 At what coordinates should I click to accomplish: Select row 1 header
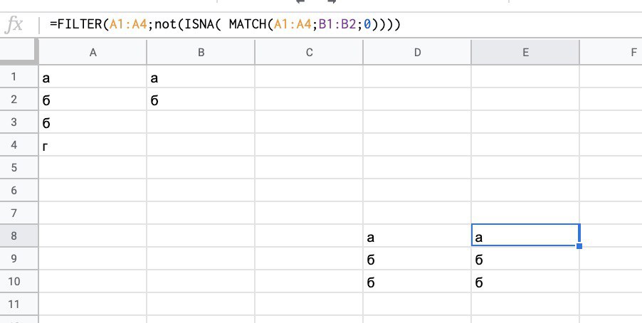pos(14,76)
